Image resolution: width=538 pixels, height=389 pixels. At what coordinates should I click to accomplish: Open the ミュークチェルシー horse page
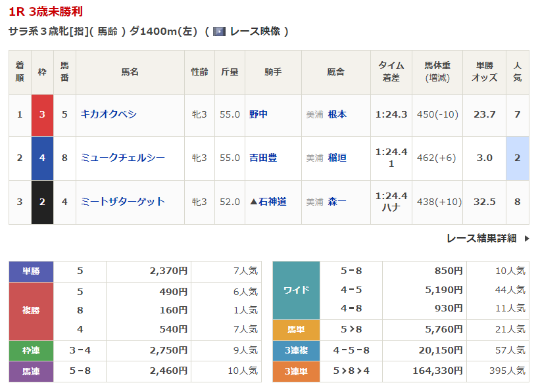click(122, 158)
